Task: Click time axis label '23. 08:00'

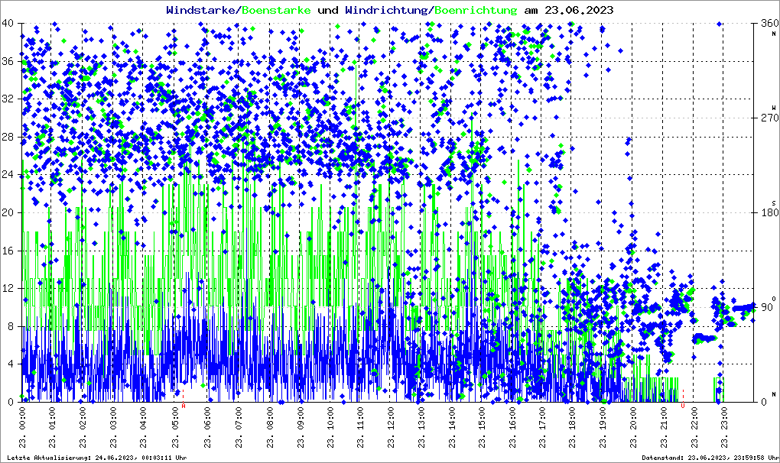Action: (270, 427)
